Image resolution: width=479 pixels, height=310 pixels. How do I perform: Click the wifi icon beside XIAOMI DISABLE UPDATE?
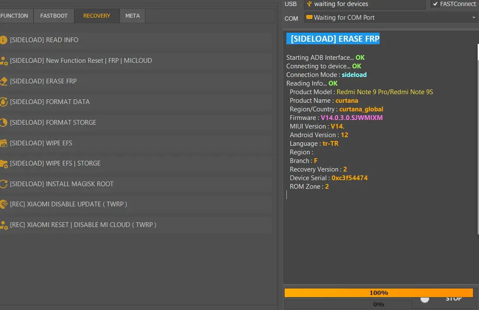point(4,204)
